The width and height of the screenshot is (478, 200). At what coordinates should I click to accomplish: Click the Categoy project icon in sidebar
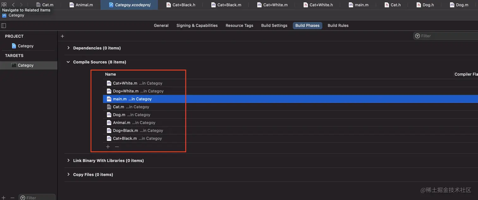click(x=14, y=46)
